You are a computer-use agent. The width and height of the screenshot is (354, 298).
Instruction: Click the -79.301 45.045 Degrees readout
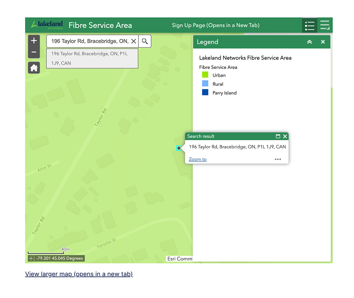[59, 258]
